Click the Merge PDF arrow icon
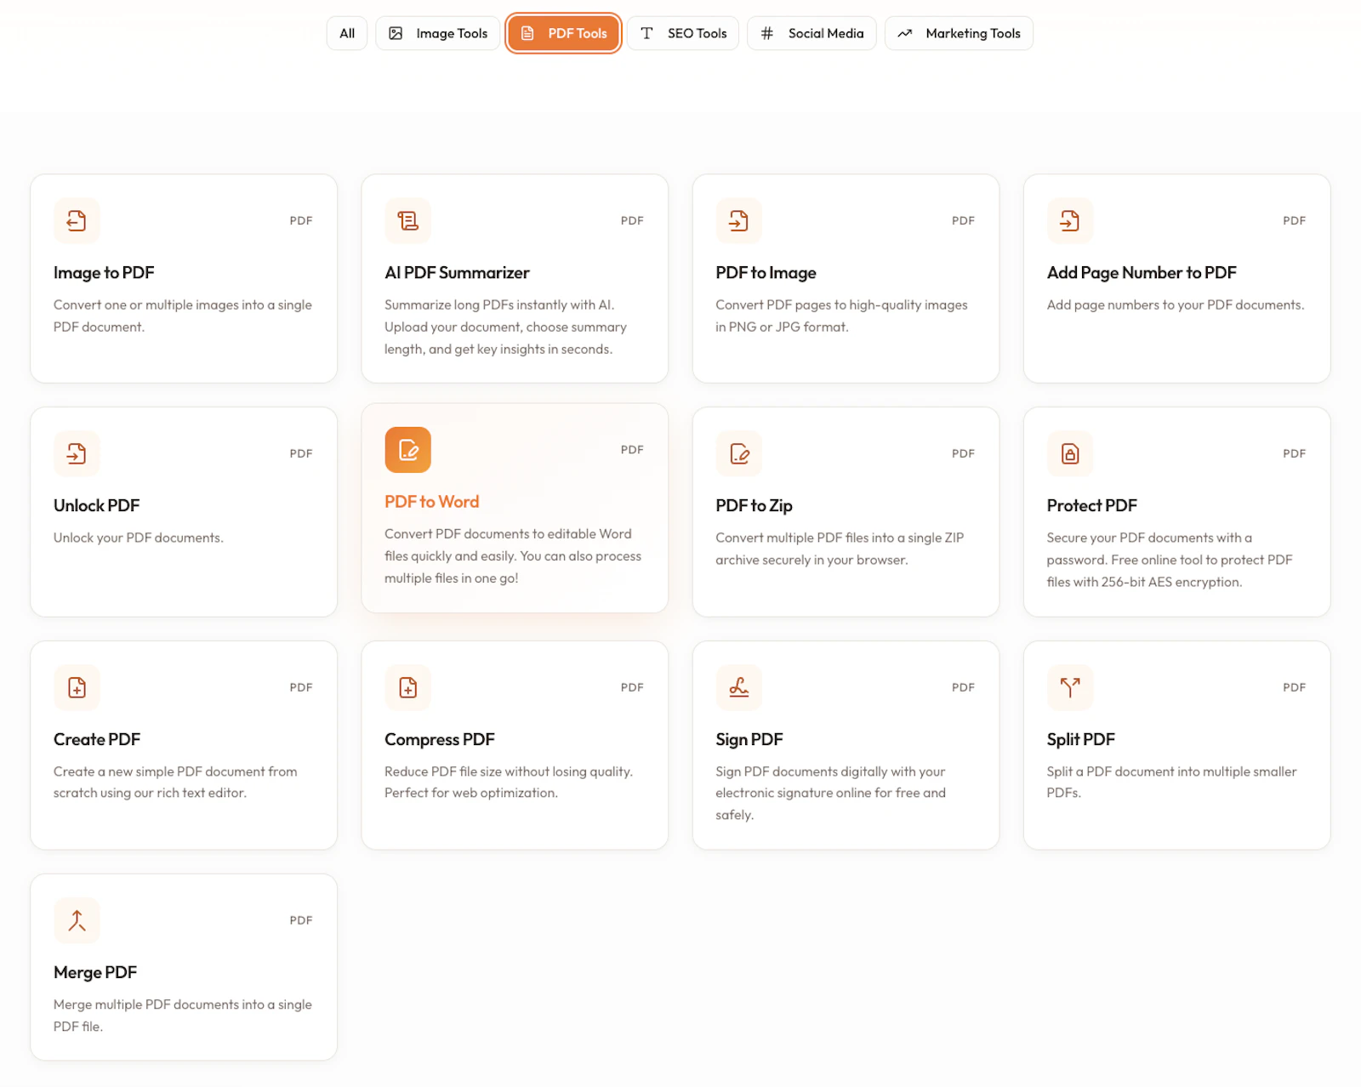The image size is (1361, 1087). (77, 920)
